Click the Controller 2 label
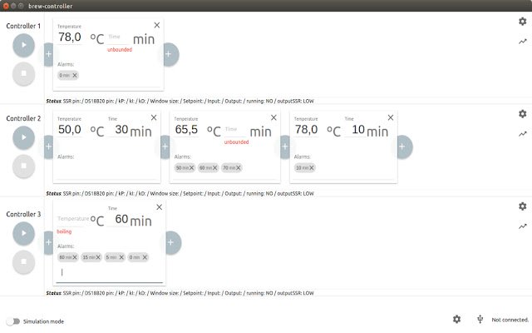Screen dimensions: 532x333 click(23, 118)
